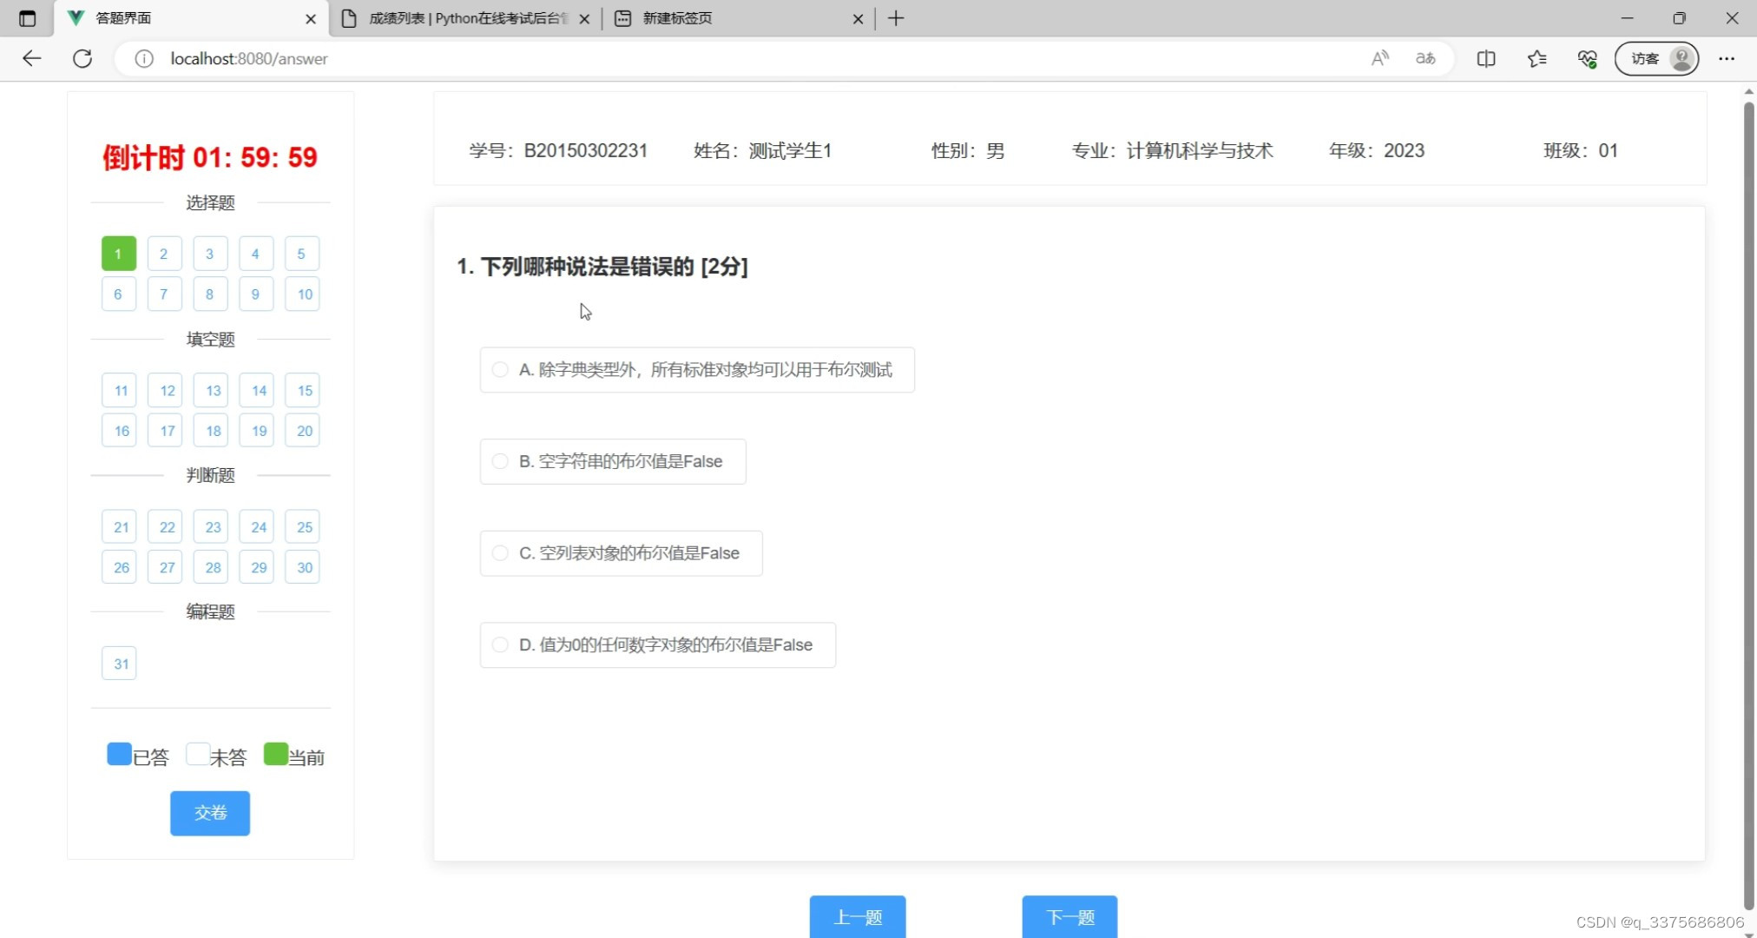Click the browser back arrow icon
The image size is (1757, 938).
[x=32, y=58]
